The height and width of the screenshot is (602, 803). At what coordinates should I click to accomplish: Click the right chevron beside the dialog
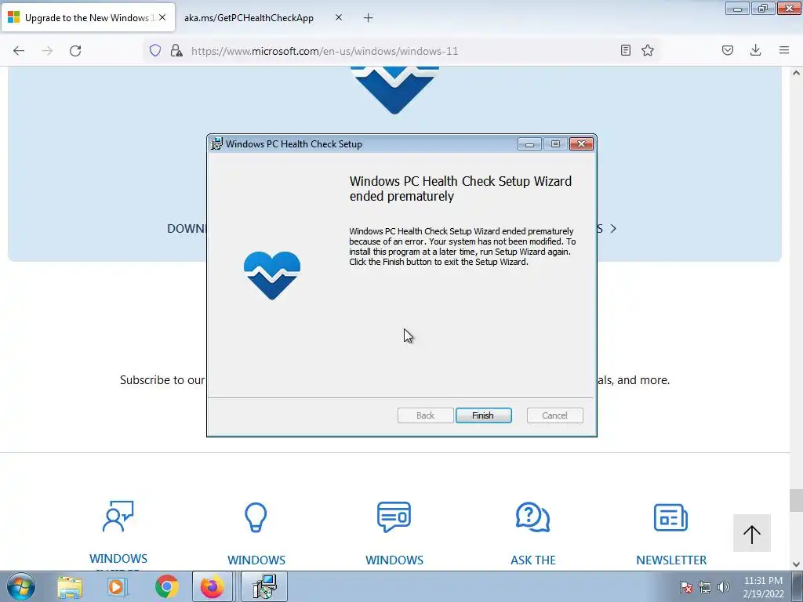pyautogui.click(x=613, y=228)
